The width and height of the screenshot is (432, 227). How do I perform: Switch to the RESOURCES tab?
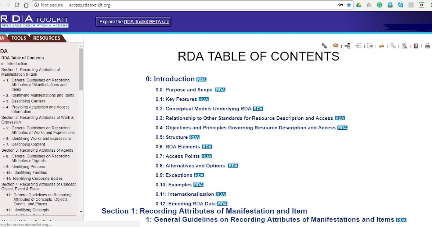pos(47,38)
